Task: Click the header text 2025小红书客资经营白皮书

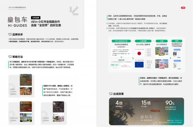Action: point(17,8)
